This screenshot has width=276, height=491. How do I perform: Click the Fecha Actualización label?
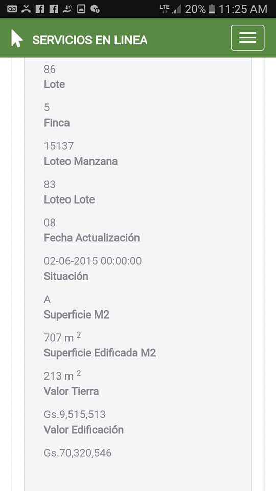(91, 238)
